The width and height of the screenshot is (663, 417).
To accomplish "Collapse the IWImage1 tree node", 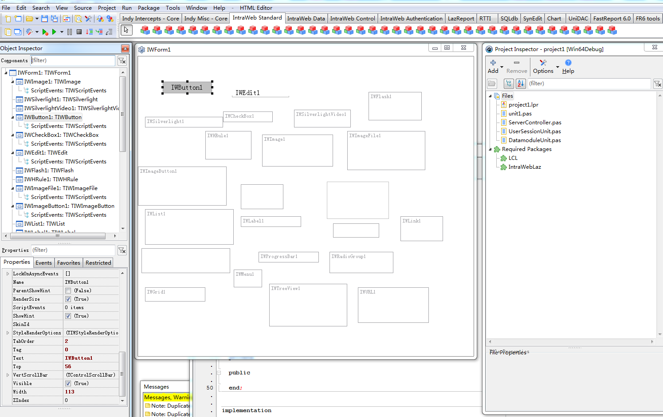I will 12,82.
